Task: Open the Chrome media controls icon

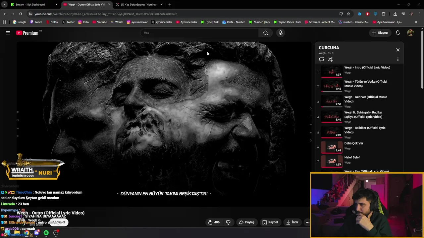Action: 403,14
